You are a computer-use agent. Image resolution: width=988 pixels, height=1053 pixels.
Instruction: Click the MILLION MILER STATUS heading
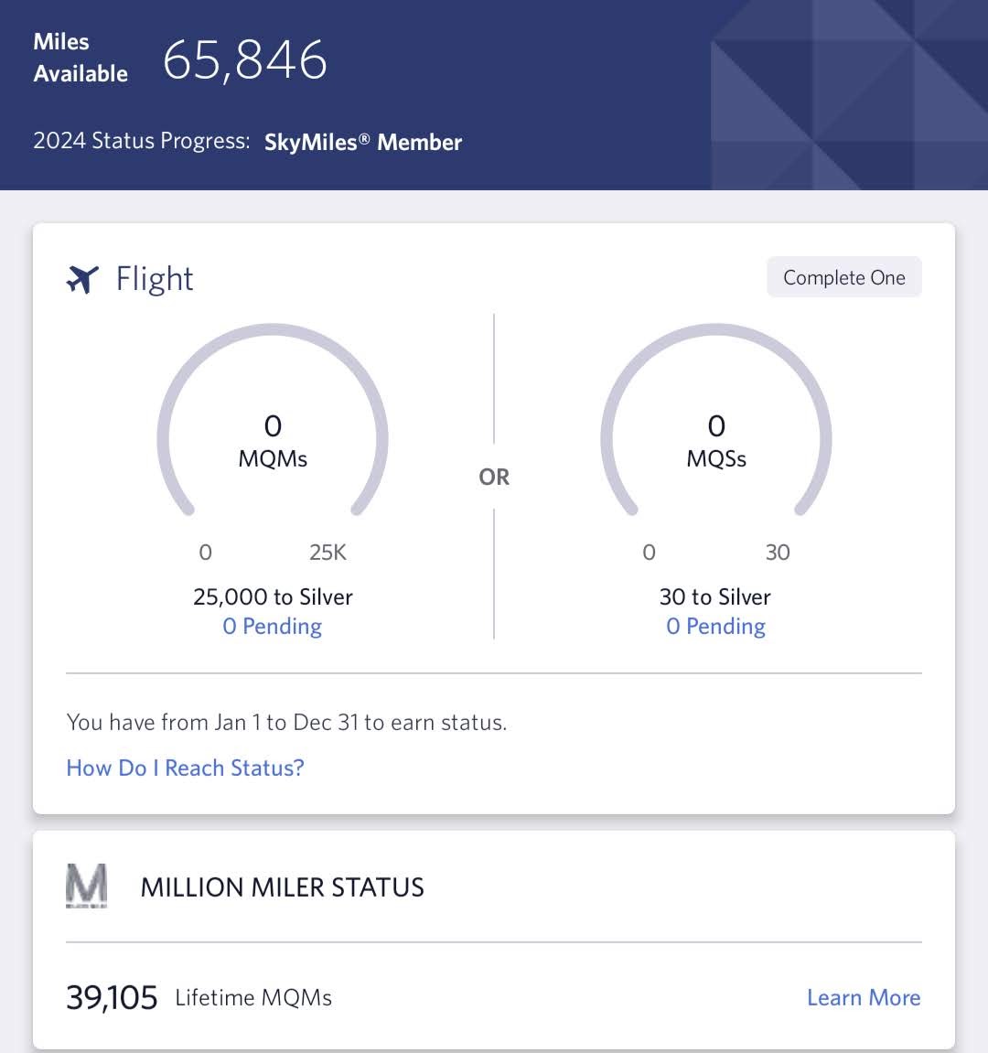pos(282,887)
